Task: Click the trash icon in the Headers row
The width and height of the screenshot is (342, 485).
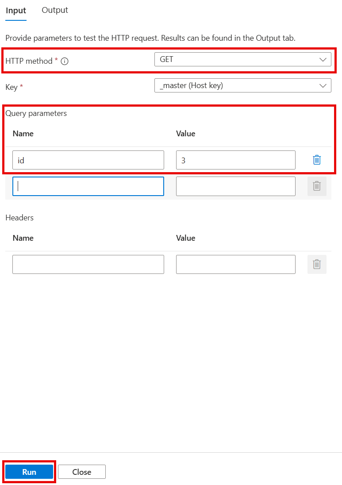Action: tap(317, 264)
